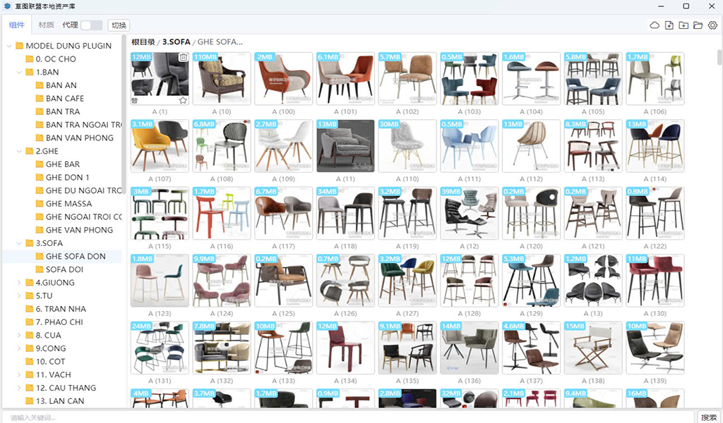Collapse the 1.BAN folder

coord(19,72)
